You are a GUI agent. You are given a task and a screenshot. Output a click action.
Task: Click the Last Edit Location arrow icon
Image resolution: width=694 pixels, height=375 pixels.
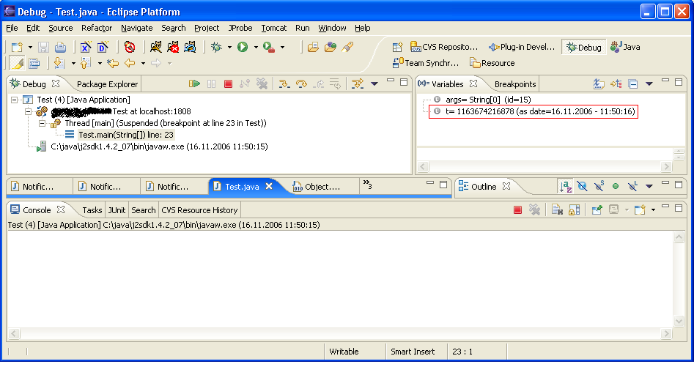click(x=112, y=63)
